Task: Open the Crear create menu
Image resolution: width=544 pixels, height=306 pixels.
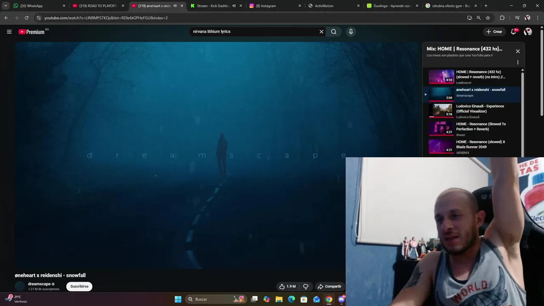Action: 494,31
